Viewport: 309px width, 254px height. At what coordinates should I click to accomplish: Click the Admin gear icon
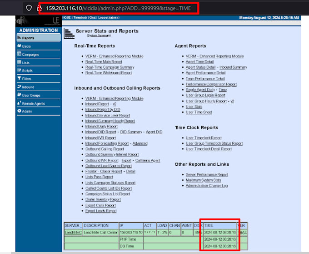coord(19,111)
